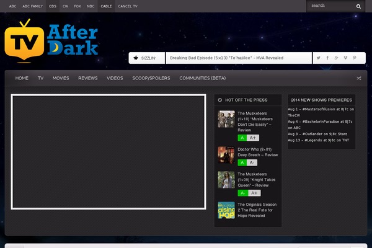
Task: Click the Sizzlin' grill icon
Action: pos(136,58)
